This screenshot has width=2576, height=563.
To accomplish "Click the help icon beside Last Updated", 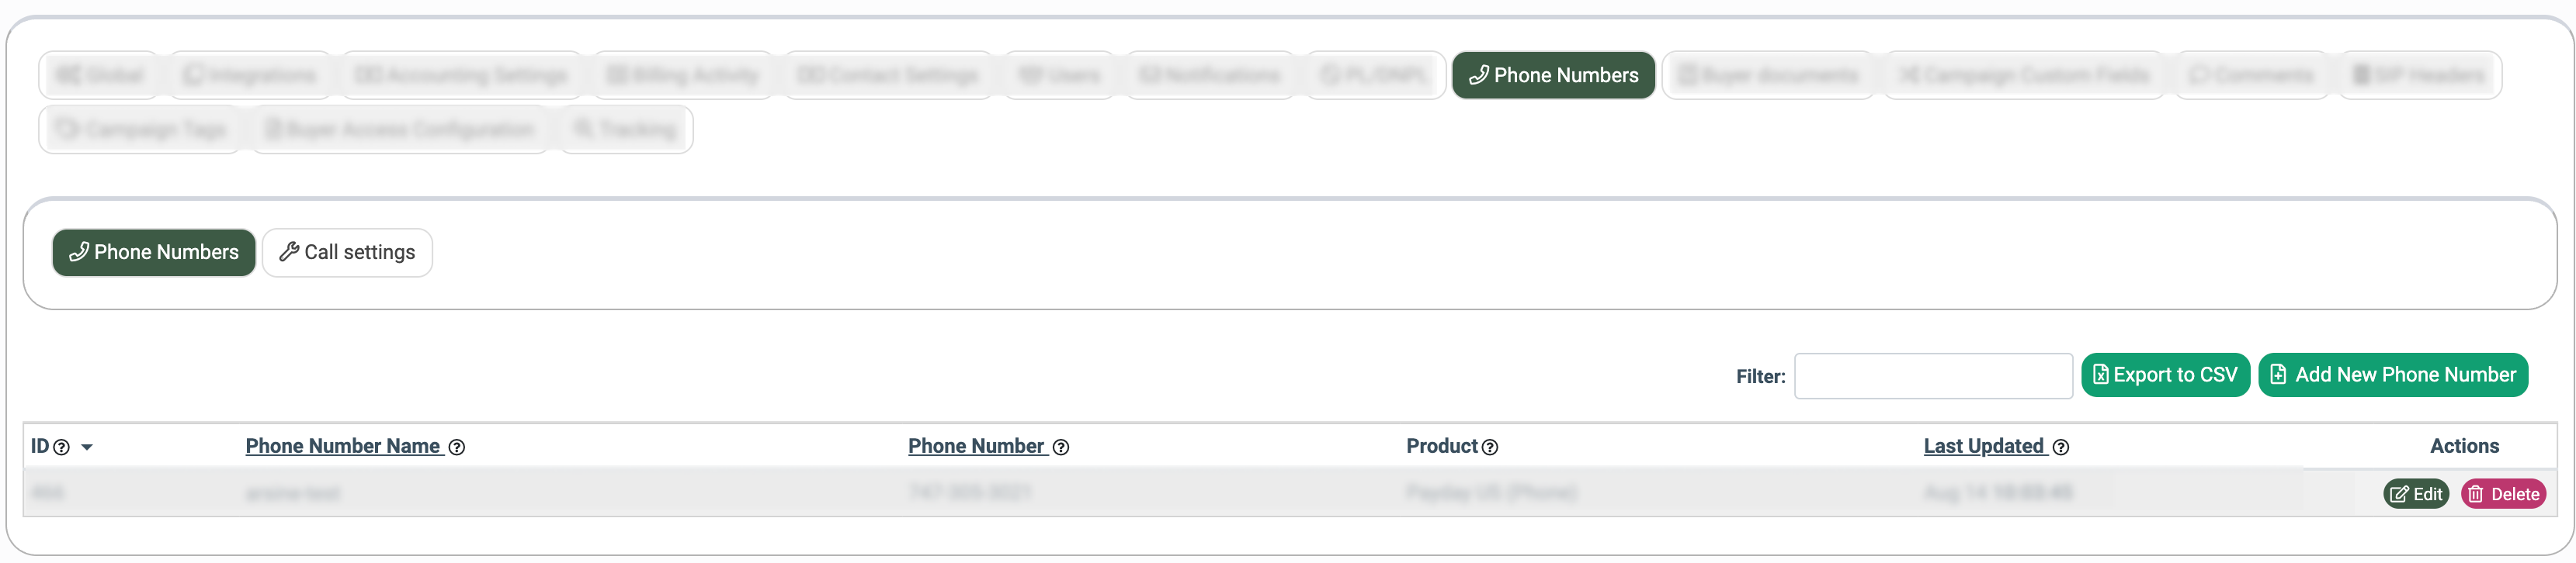I will [x=2061, y=447].
